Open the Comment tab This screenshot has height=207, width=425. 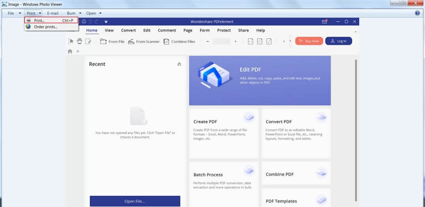tap(167, 30)
